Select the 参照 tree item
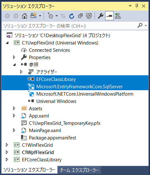The image size is (150, 175). click(34, 64)
